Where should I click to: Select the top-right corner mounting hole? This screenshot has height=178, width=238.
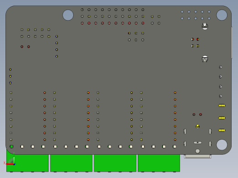[x=222, y=15]
